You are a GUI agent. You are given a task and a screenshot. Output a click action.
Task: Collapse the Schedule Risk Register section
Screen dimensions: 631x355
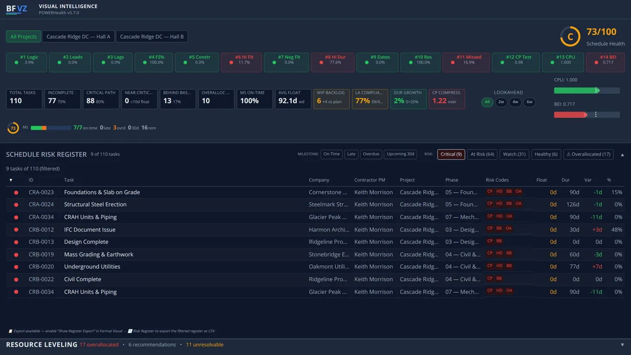tap(622, 155)
